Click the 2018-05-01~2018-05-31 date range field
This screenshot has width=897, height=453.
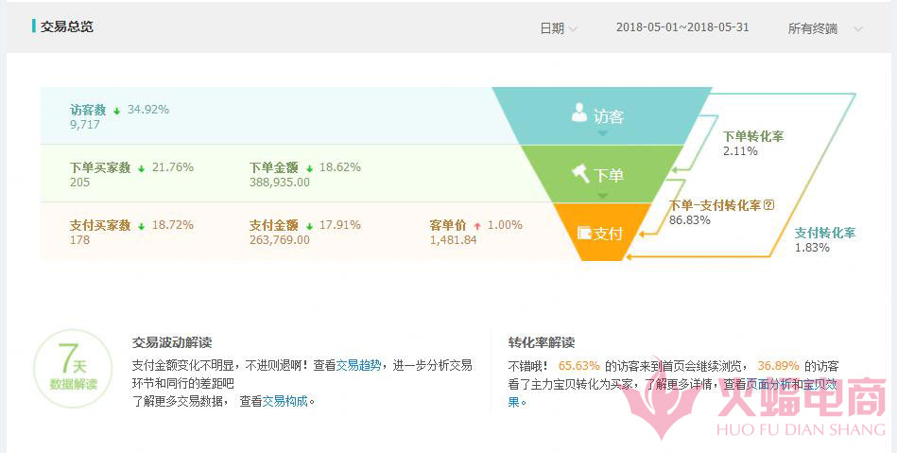(x=681, y=27)
